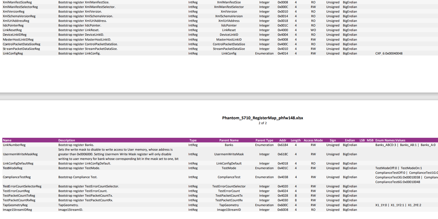Select the Image1StreamIDReg name cell
This screenshot has width=438, height=219.
18,210
